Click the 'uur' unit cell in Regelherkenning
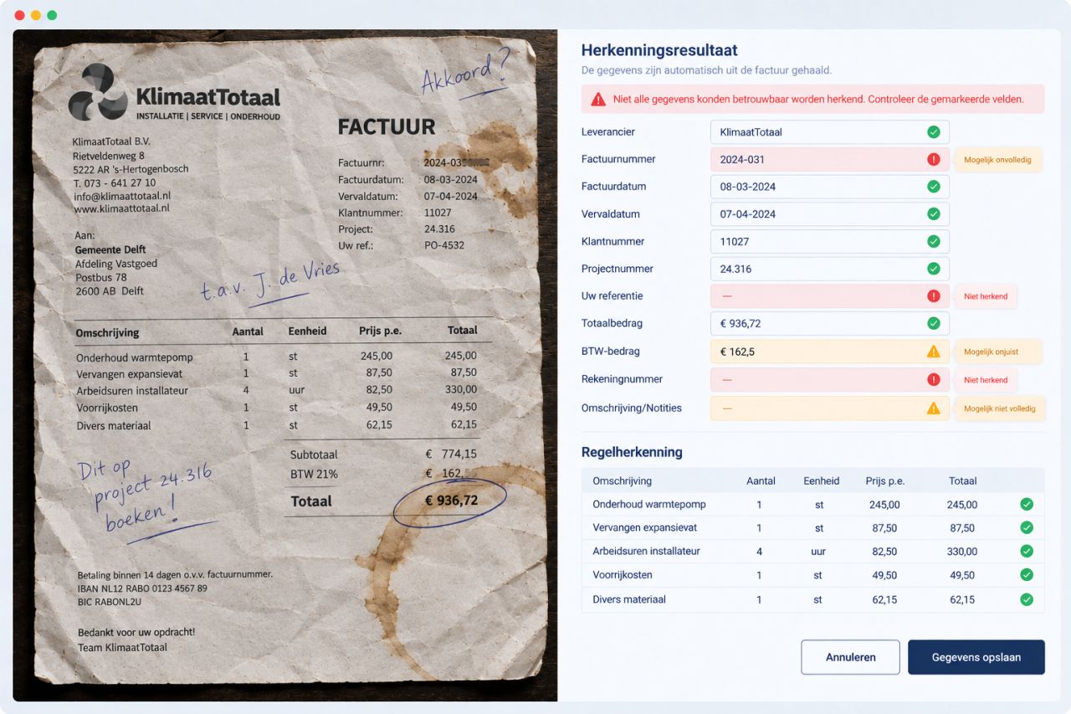Screen dimensions: 1071x714 coord(819,552)
